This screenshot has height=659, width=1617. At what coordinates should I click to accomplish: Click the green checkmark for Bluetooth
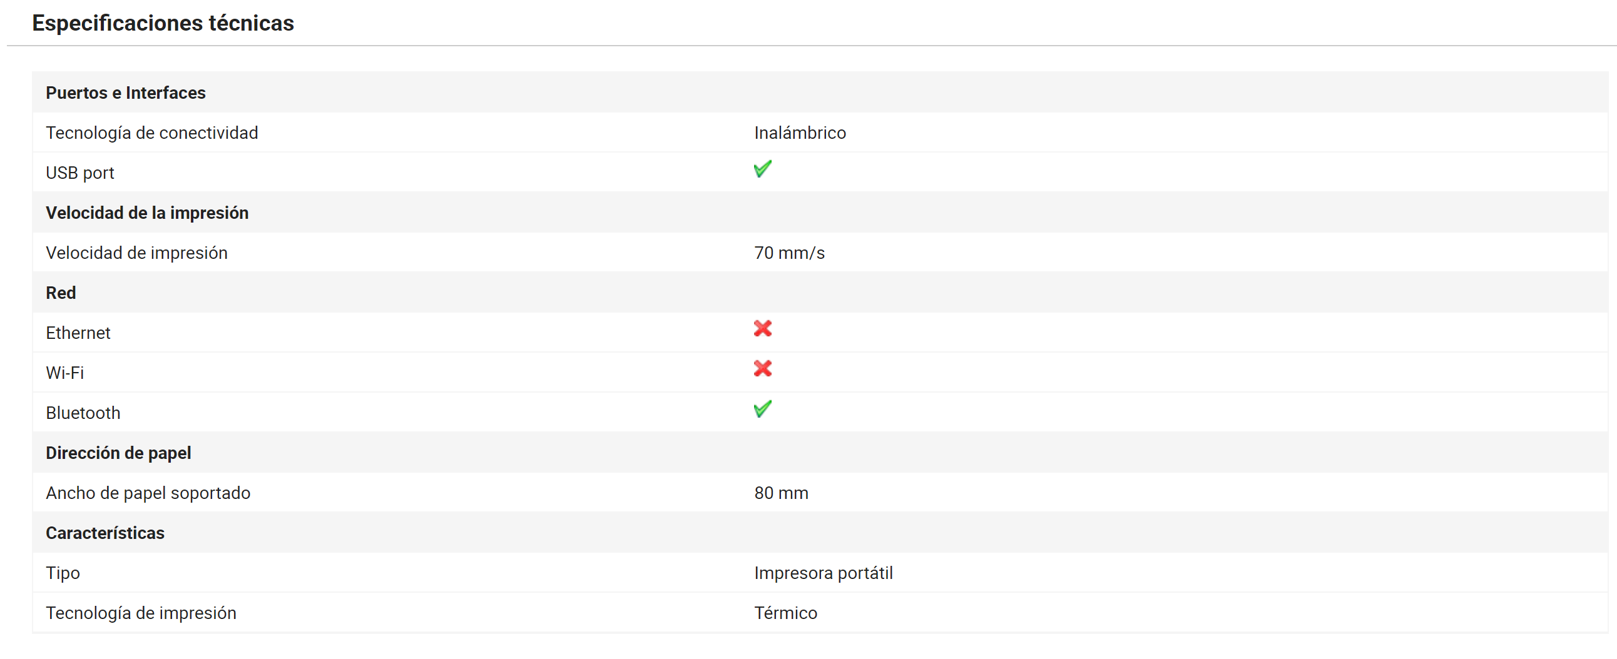(x=763, y=410)
